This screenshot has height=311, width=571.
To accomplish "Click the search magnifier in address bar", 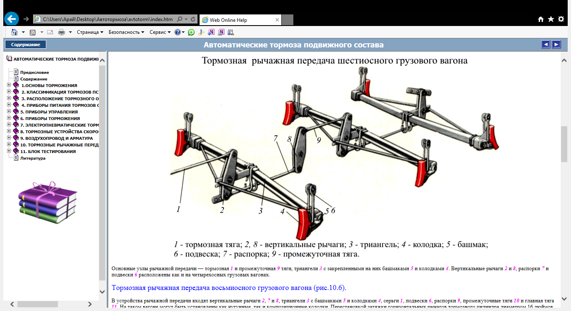I will [x=180, y=19].
